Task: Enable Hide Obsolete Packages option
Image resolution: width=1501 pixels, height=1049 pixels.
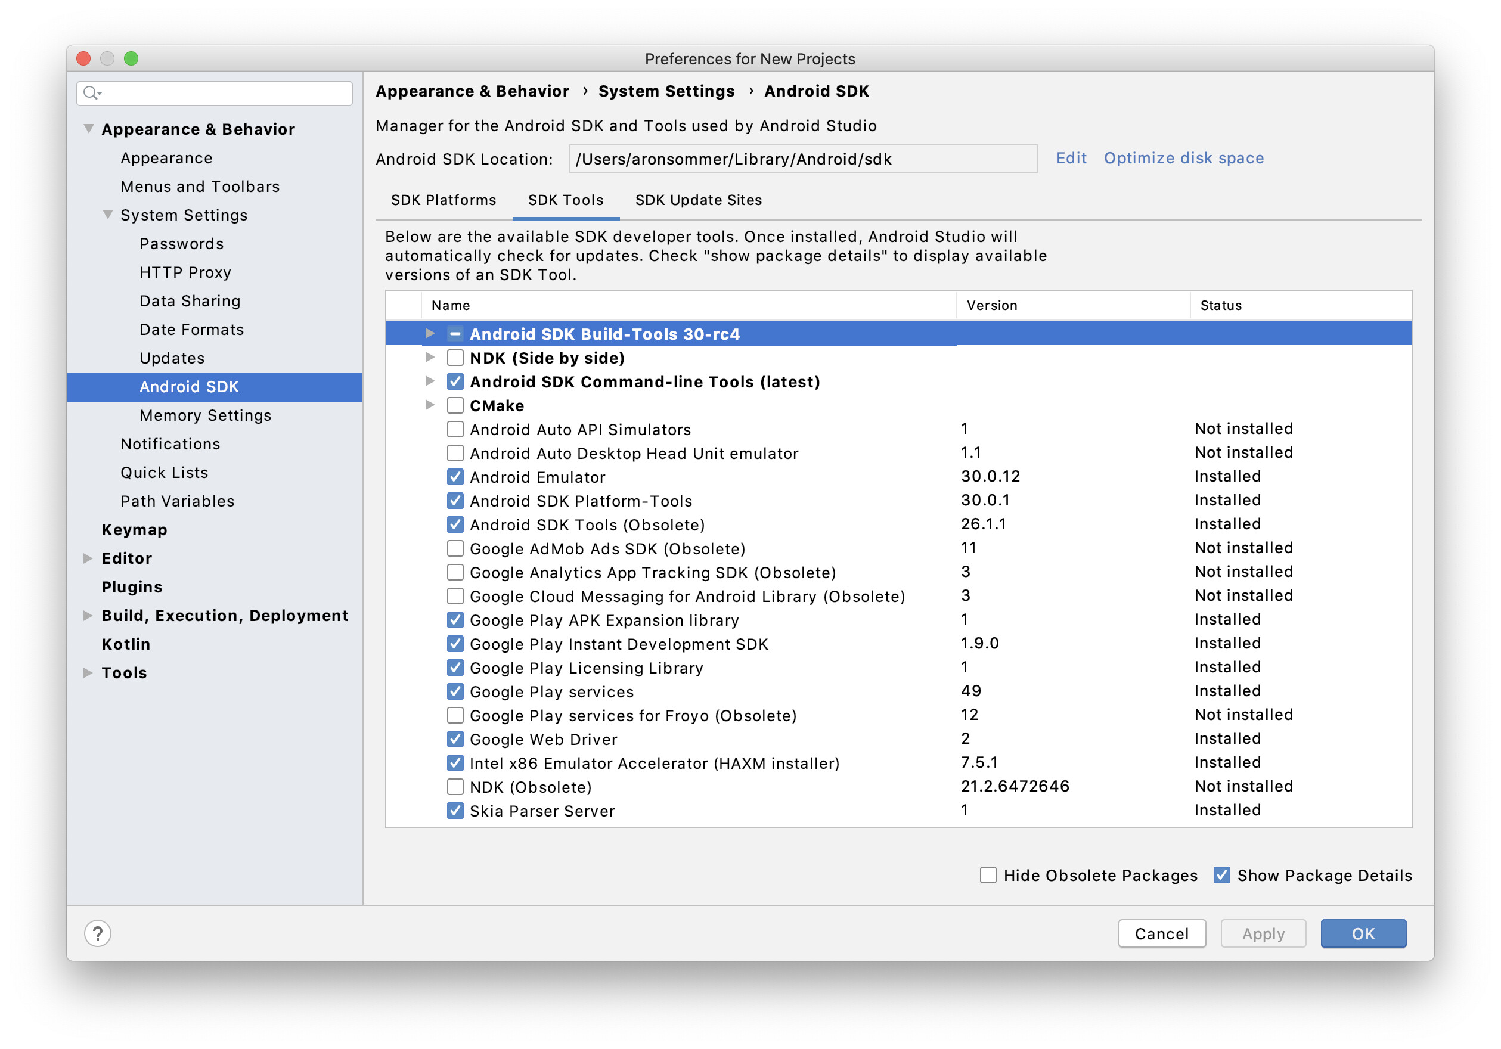Action: tap(988, 874)
